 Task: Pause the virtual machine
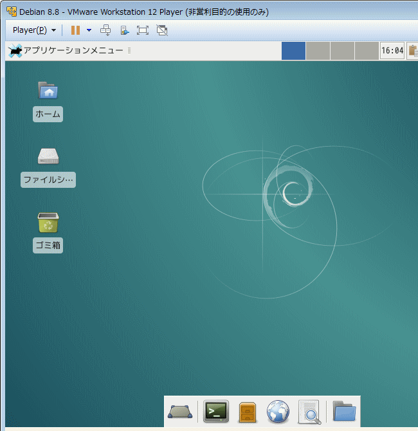click(76, 30)
